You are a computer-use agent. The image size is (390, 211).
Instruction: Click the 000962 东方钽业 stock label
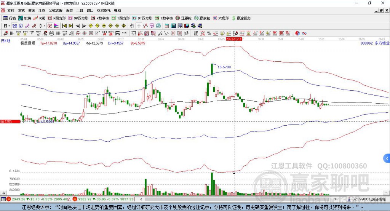(375, 43)
